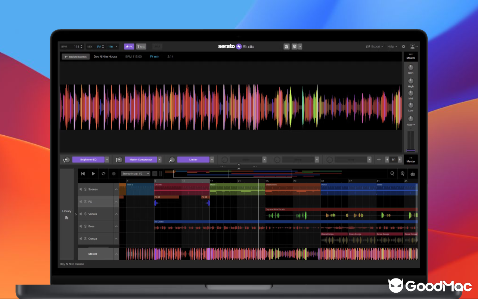
Task: Adjust the Master Gain knob
Action: pyautogui.click(x=410, y=67)
